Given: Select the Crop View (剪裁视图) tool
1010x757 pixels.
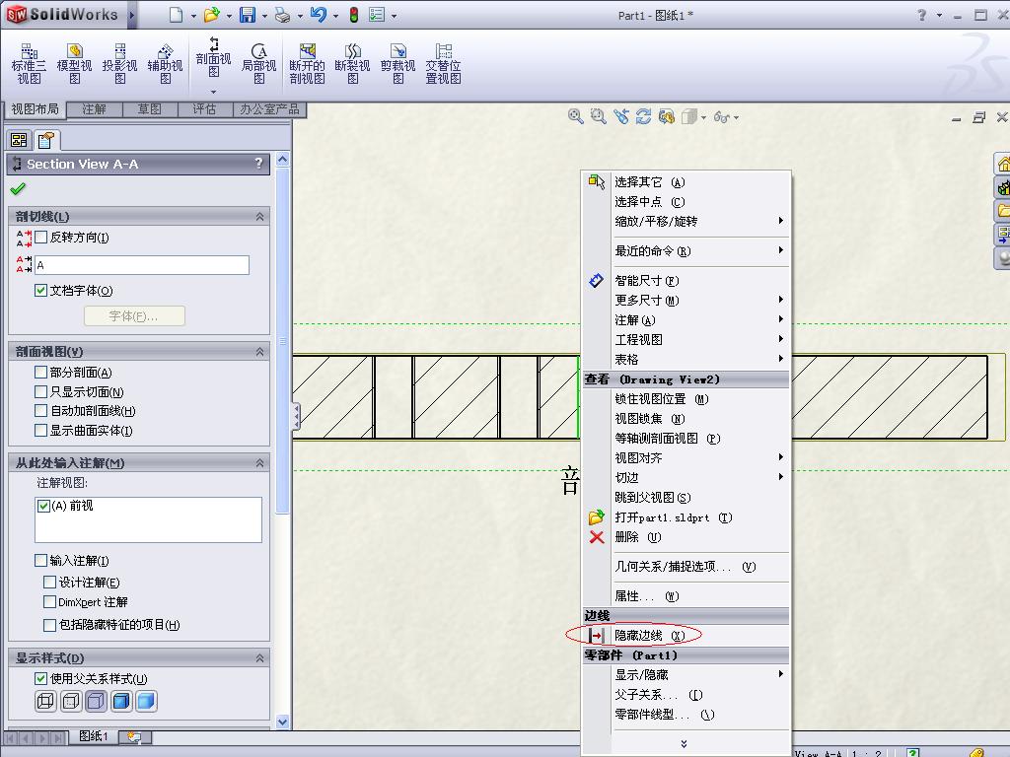Looking at the screenshot, I should point(398,64).
